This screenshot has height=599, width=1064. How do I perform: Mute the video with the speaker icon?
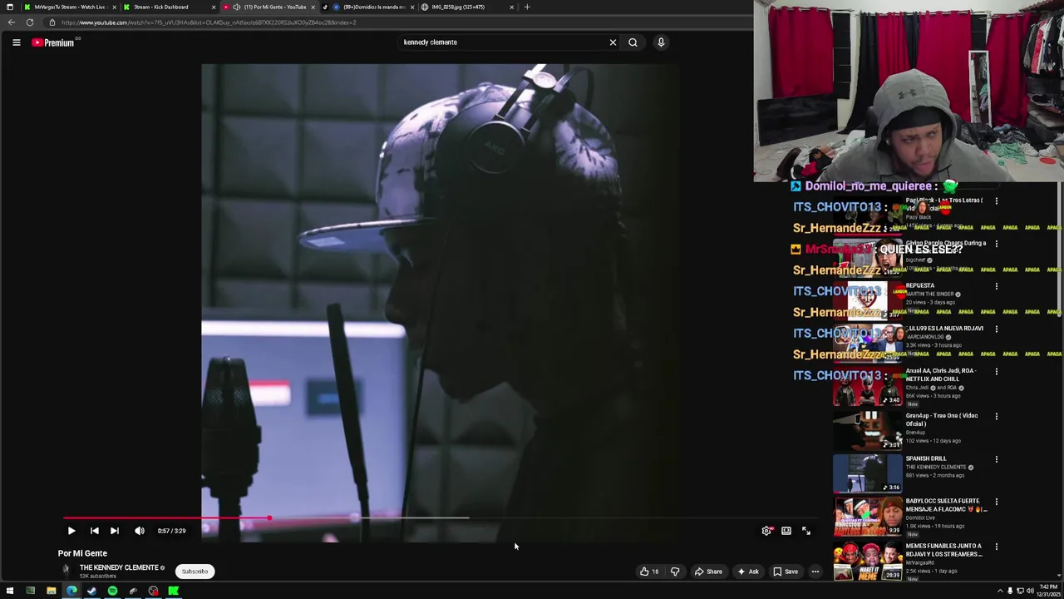click(140, 531)
